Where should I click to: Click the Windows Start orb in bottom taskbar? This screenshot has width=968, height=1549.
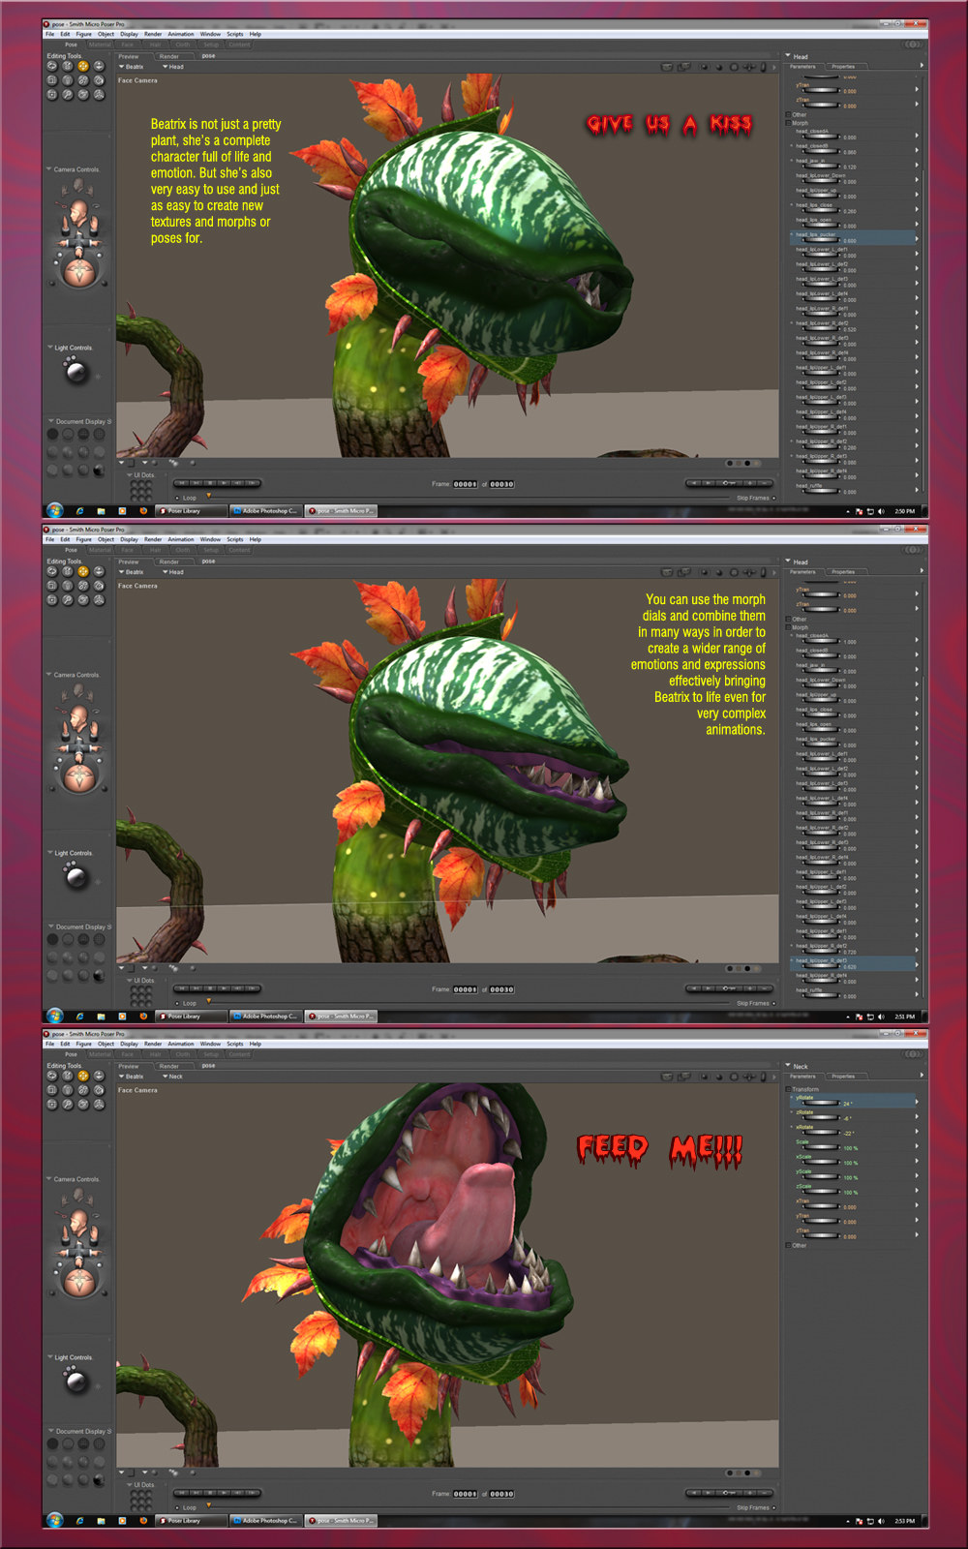[55, 1520]
